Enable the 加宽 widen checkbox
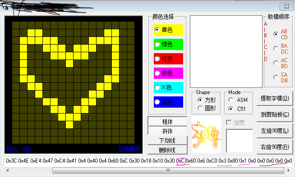This screenshot has width=295, height=177. pos(235,123)
